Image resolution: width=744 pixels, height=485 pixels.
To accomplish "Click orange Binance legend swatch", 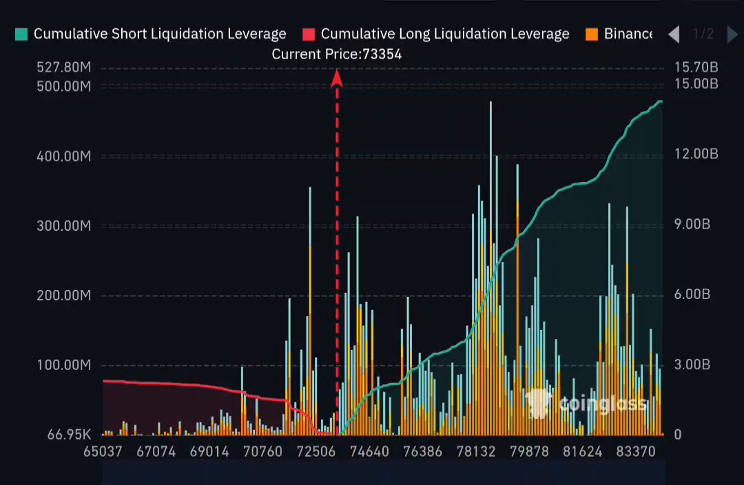I will (592, 34).
